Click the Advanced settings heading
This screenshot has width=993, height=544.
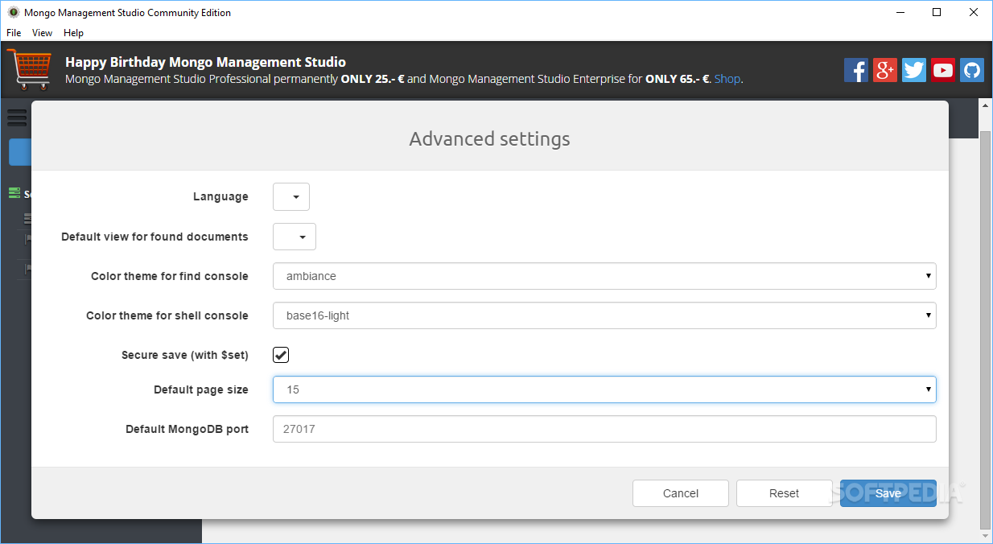(x=489, y=138)
